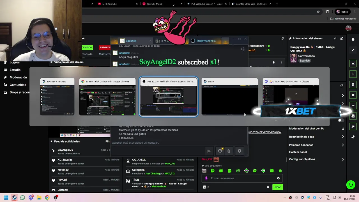Screen dimensions: 359x202
Task: Start Steam chat voice microphone
Action: point(240,151)
